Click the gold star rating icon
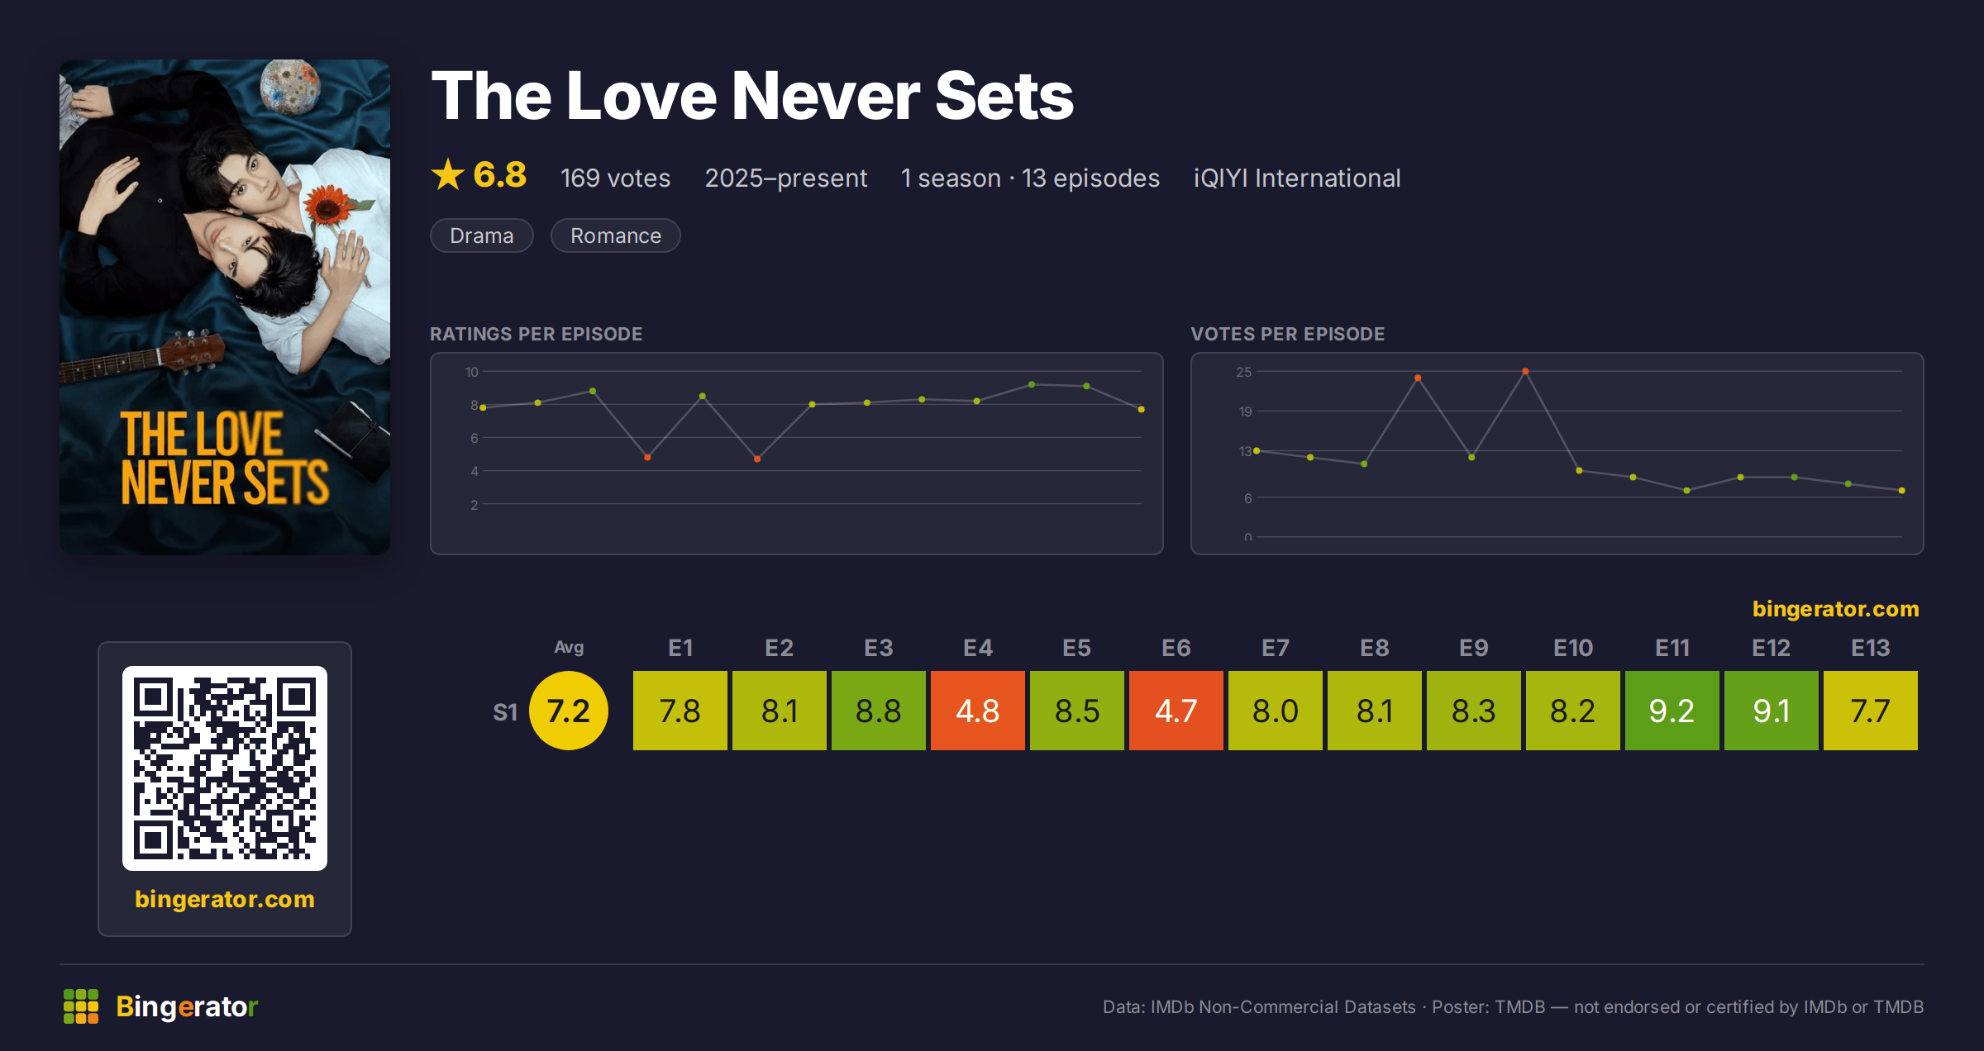This screenshot has height=1051, width=1984. [x=448, y=174]
